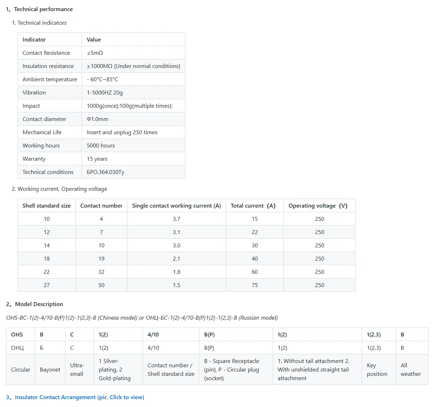
Task: Select the Contact Resistance indicator cell
Action: pyautogui.click(x=50, y=53)
